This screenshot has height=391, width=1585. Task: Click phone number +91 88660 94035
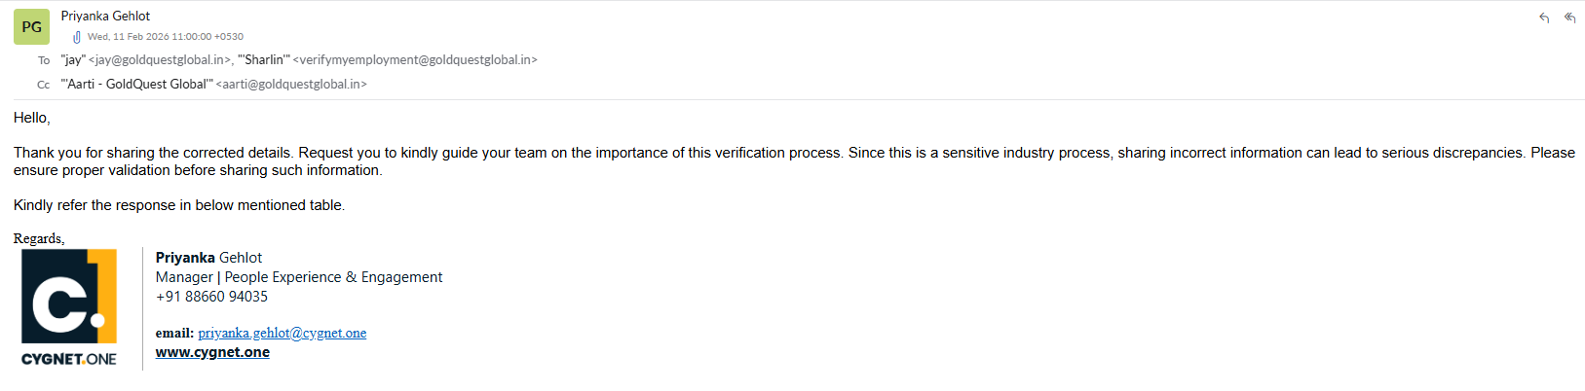211,297
